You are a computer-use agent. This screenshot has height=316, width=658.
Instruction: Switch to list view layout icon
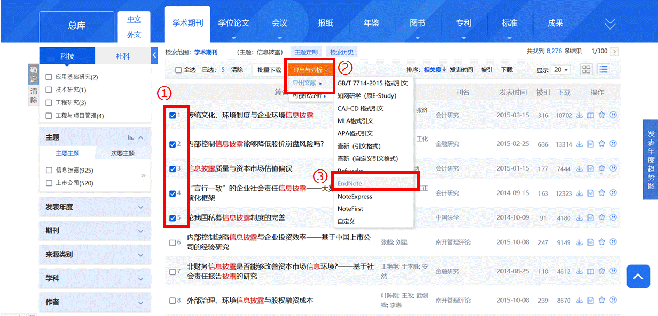pos(604,70)
